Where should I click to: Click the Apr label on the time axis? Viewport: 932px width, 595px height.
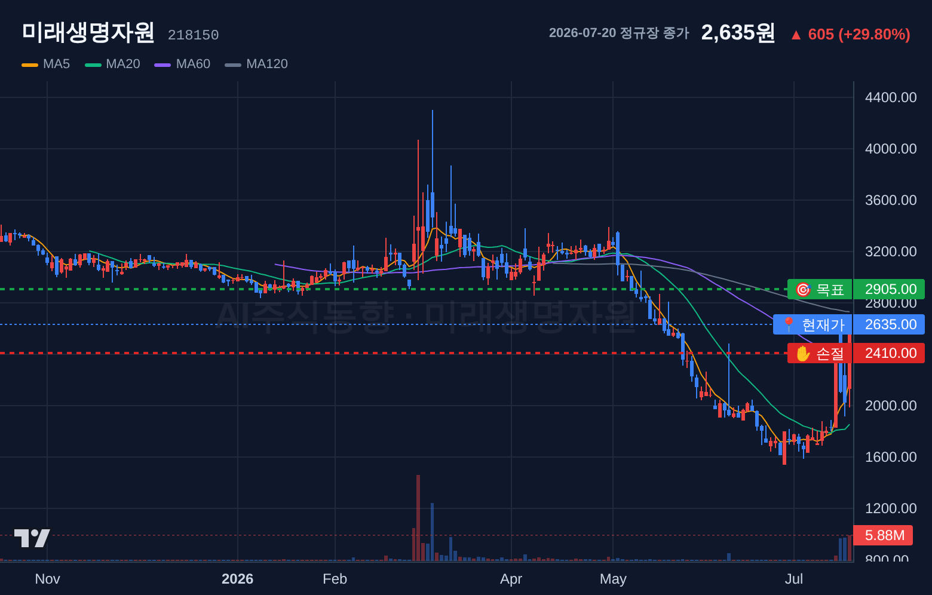click(x=511, y=579)
